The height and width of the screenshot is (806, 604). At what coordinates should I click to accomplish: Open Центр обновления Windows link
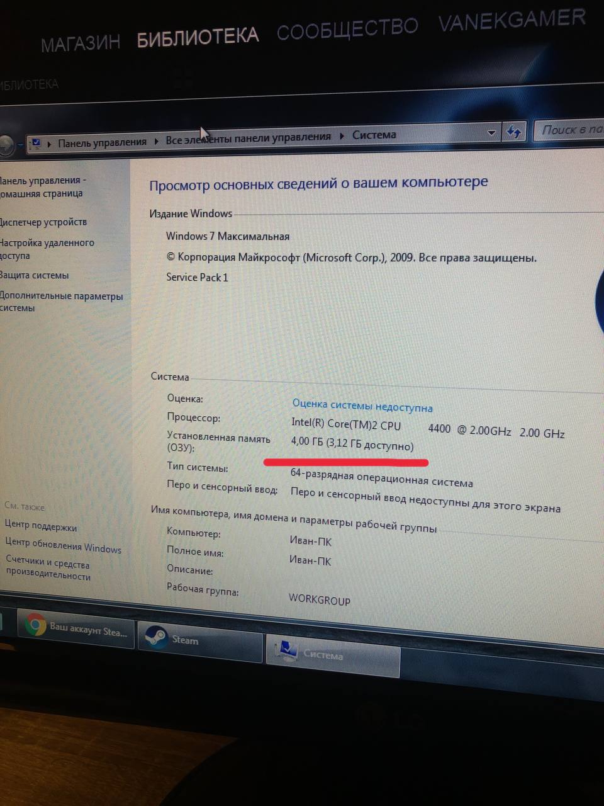point(63,547)
